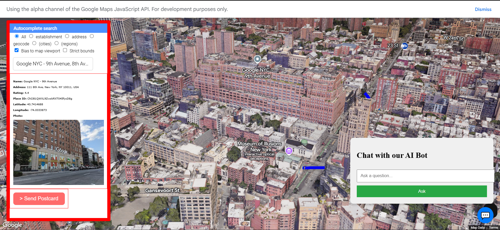The height and width of the screenshot is (230, 500).
Task: Click the green Ask button
Action: coord(422,191)
